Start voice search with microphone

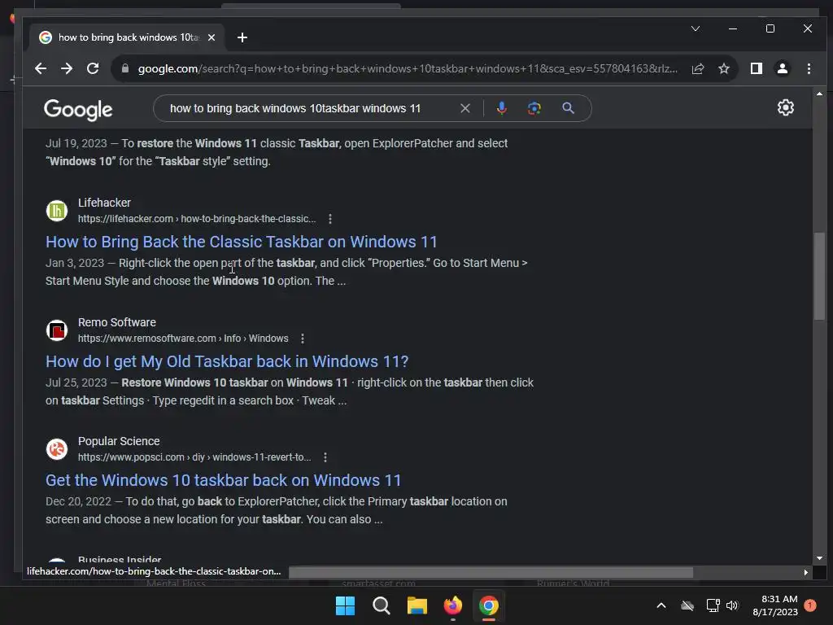tap(501, 108)
